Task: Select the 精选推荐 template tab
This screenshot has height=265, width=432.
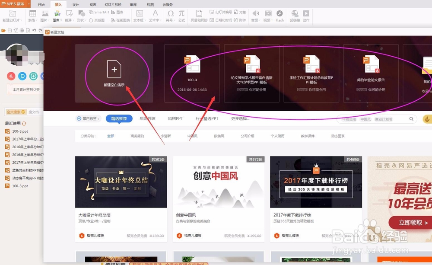Action: click(118, 118)
